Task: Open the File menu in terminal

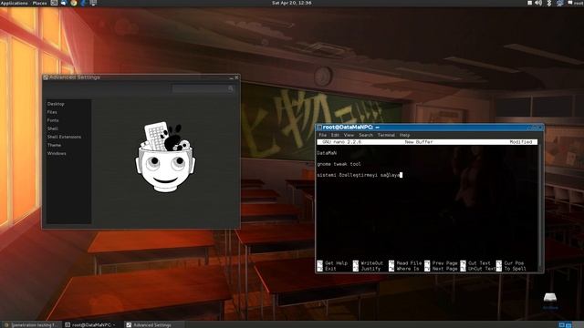Action: pos(322,135)
